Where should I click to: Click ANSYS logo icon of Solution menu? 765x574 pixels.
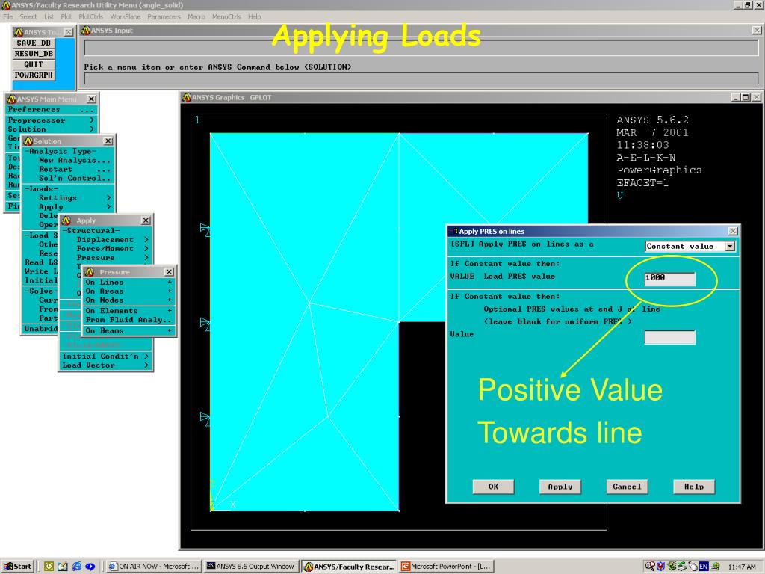click(28, 141)
